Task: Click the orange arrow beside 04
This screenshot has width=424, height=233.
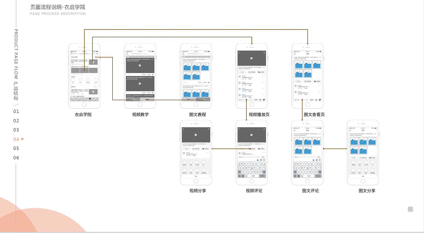Action: [x=23, y=139]
